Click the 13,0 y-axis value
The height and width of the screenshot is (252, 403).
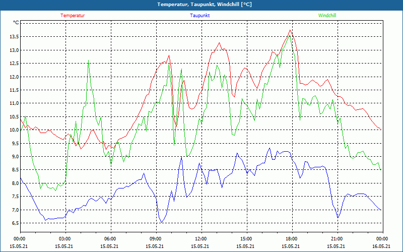click(14, 50)
